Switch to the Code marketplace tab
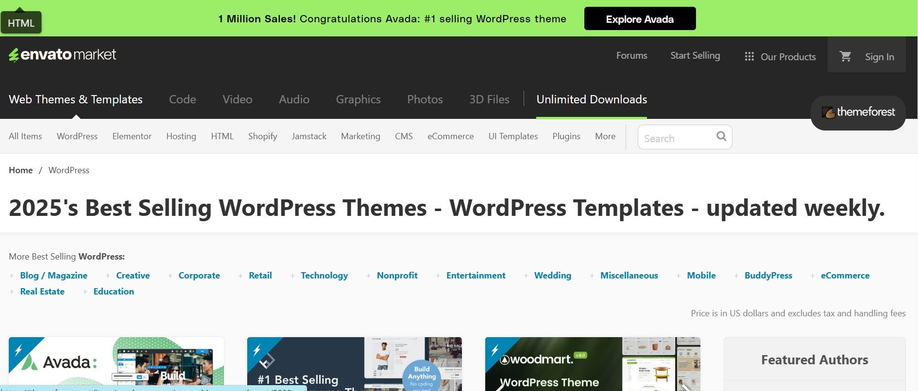The height and width of the screenshot is (391, 918). (183, 99)
